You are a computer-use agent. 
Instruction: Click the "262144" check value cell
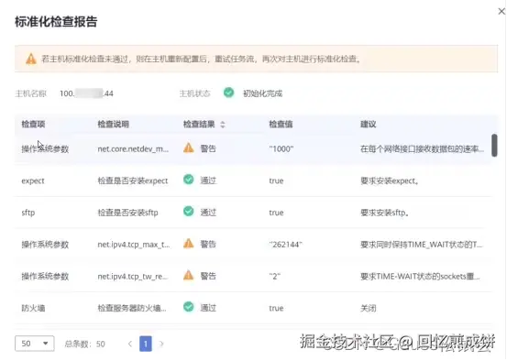[285, 245]
